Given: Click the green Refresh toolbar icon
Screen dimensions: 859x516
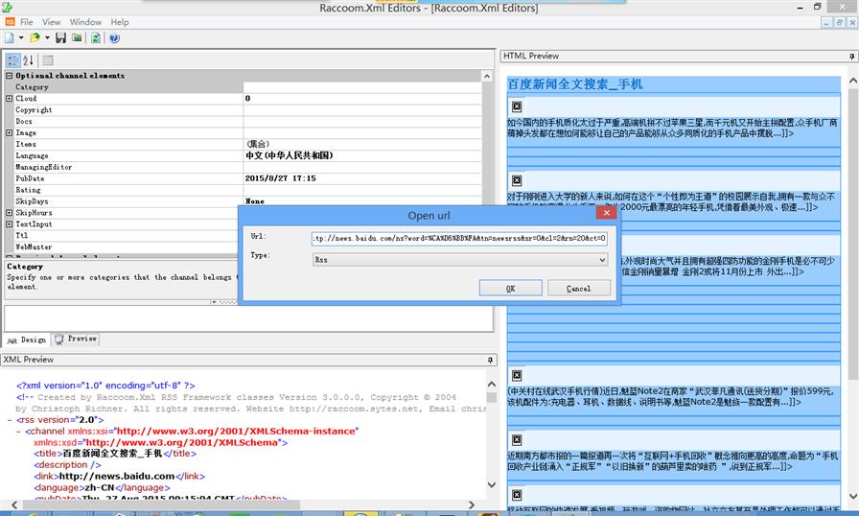Looking at the screenshot, I should point(96,37).
